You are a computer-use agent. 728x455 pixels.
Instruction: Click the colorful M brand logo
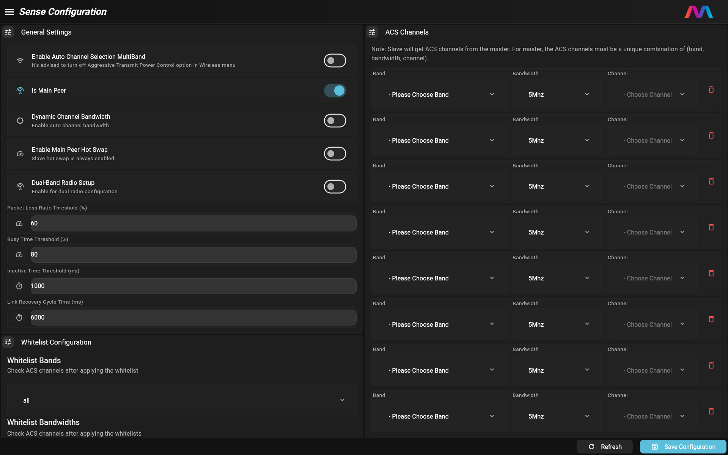[698, 12]
